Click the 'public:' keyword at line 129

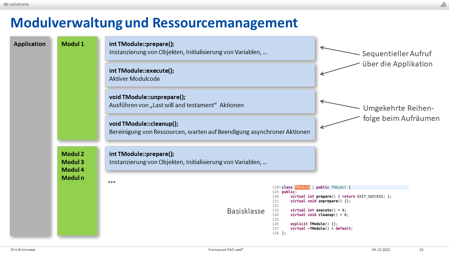(x=289, y=192)
